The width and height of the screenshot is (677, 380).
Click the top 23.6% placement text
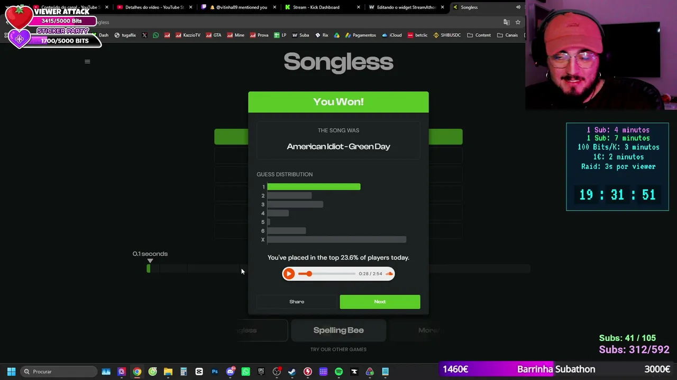(x=338, y=258)
